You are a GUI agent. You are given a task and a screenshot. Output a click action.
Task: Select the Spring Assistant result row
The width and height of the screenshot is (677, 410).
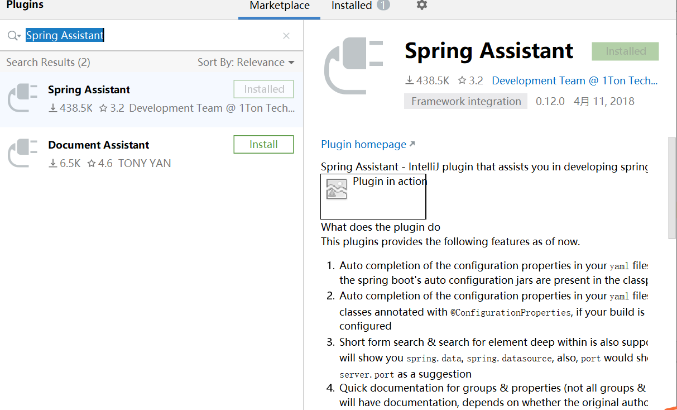151,99
